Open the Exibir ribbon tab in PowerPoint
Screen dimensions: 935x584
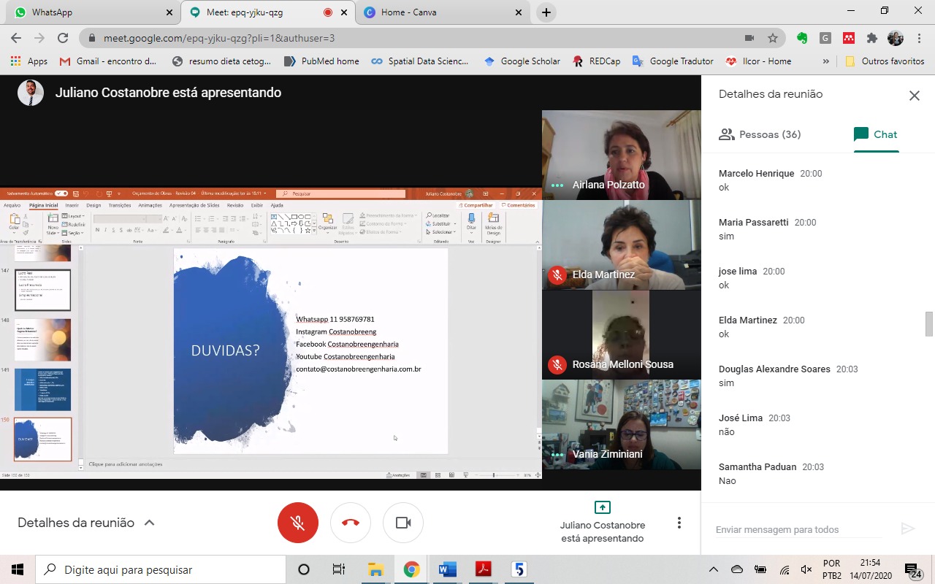coord(257,205)
